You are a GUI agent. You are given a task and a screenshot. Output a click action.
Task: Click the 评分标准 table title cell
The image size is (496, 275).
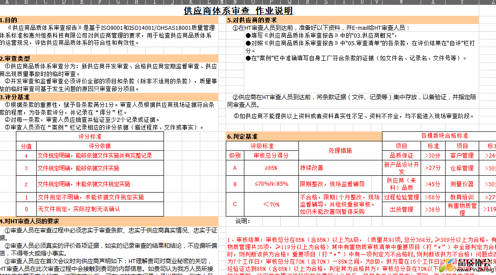coord(90,136)
